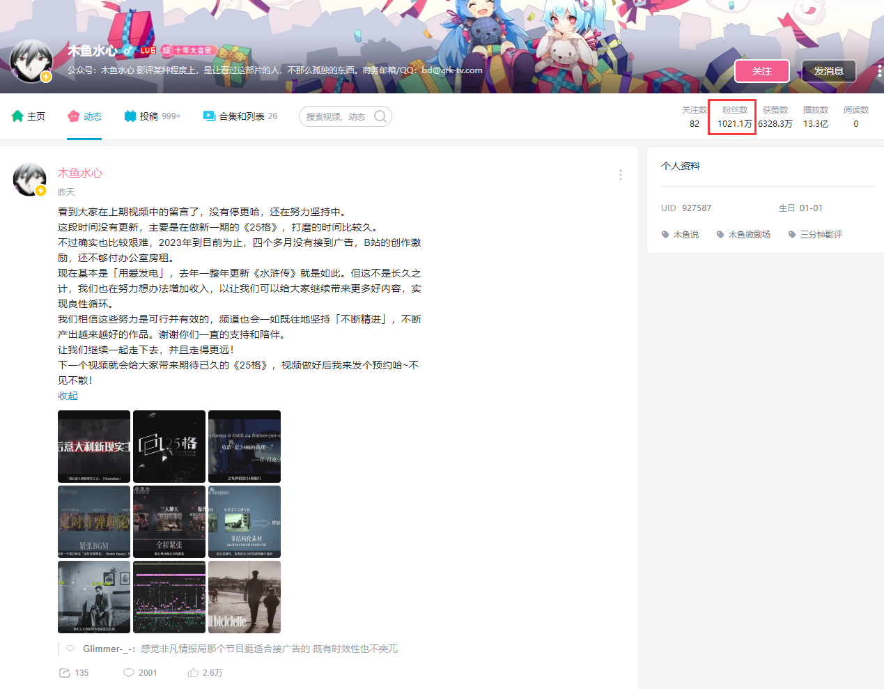Click the magnifier search icon
The width and height of the screenshot is (884, 689).
(380, 116)
